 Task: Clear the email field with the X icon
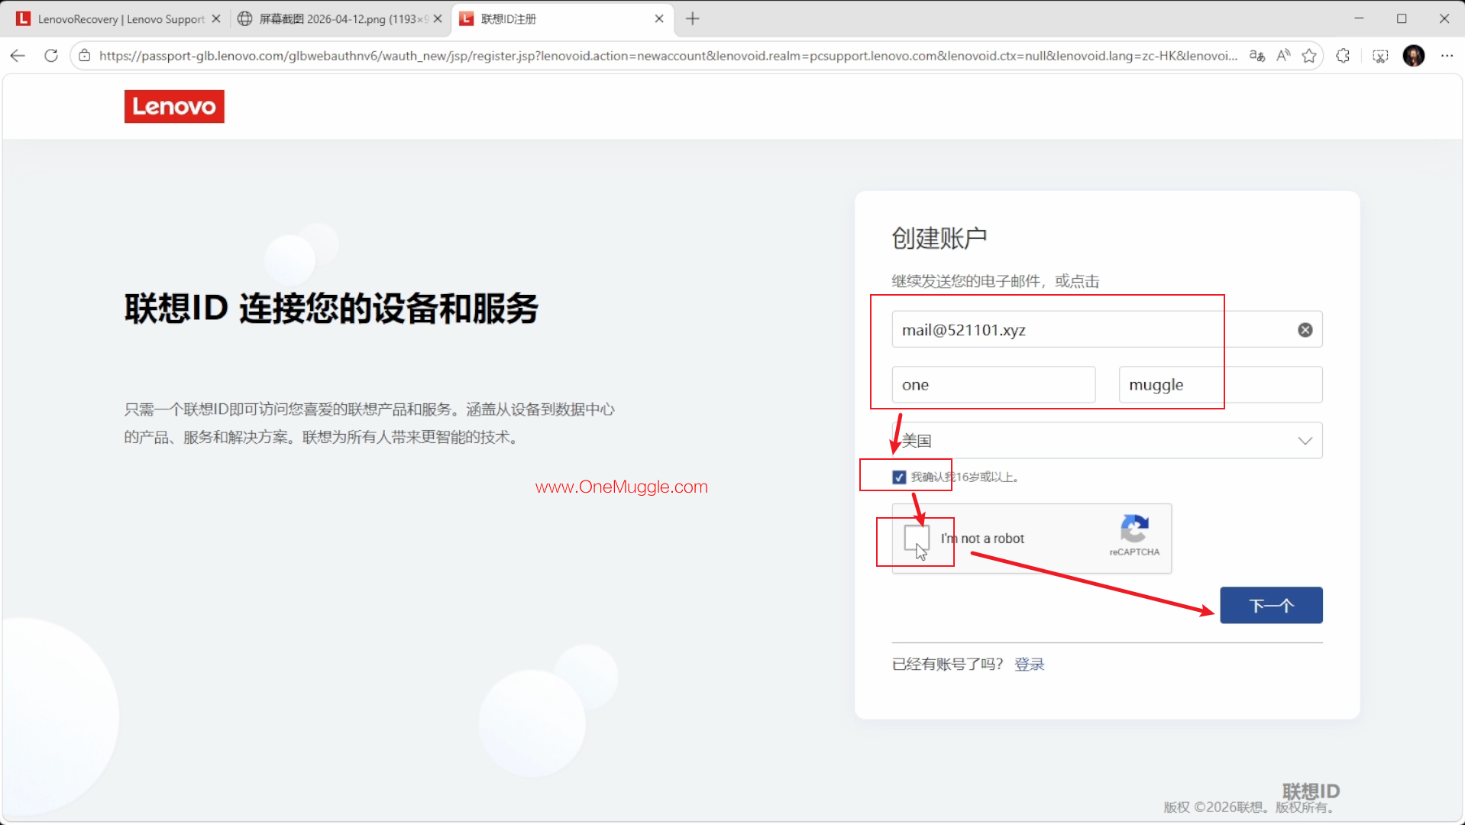(x=1305, y=330)
